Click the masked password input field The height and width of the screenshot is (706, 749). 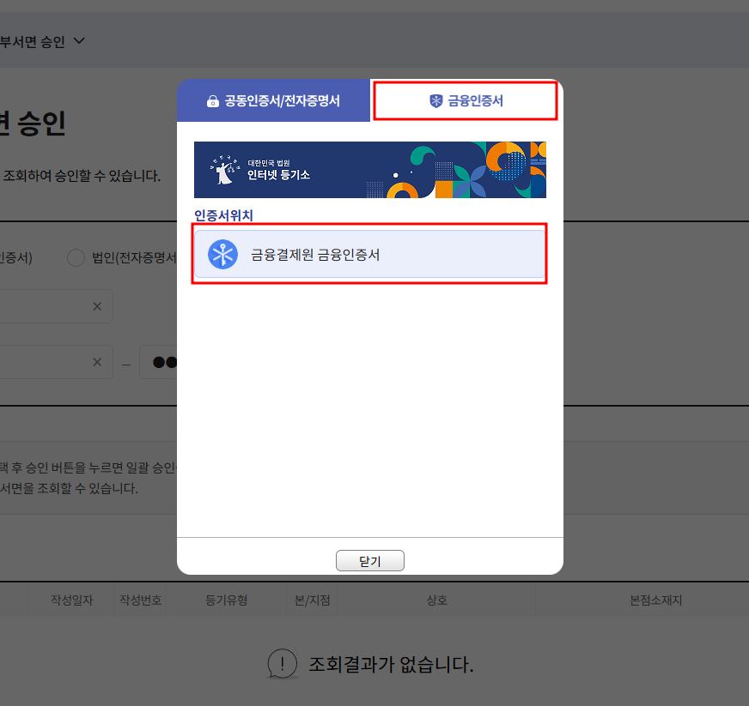[x=159, y=362]
